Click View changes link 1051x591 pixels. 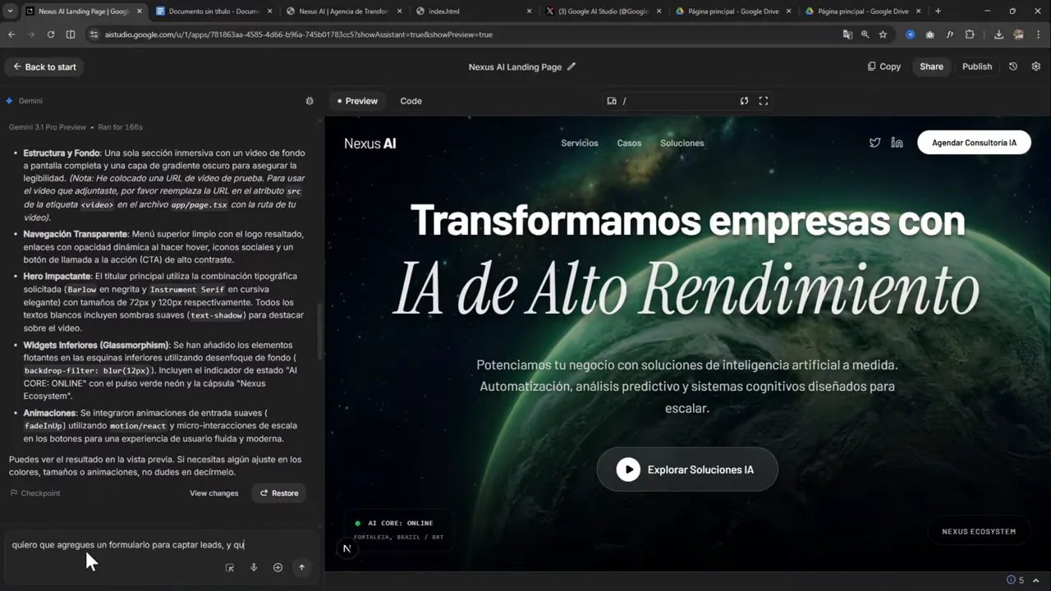click(x=213, y=493)
